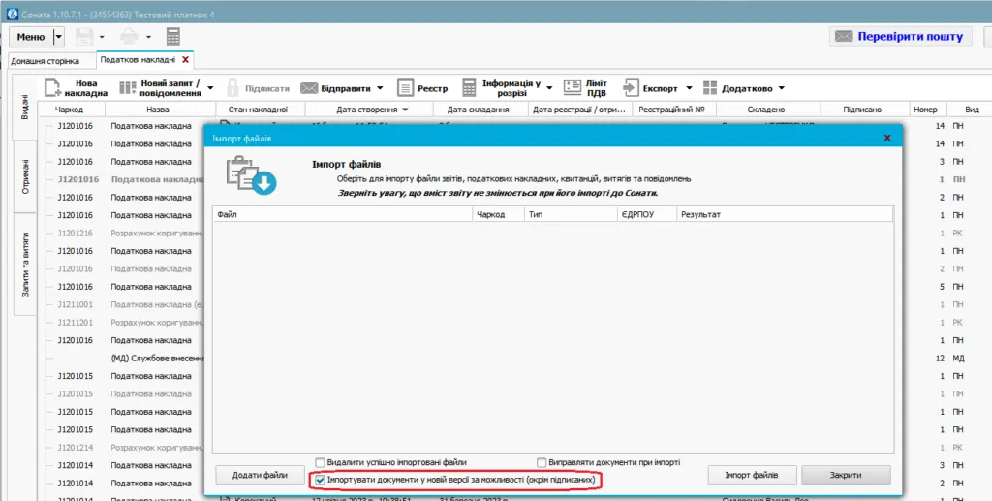Click the Експорт icon
This screenshot has height=501, width=992.
pyautogui.click(x=632, y=88)
